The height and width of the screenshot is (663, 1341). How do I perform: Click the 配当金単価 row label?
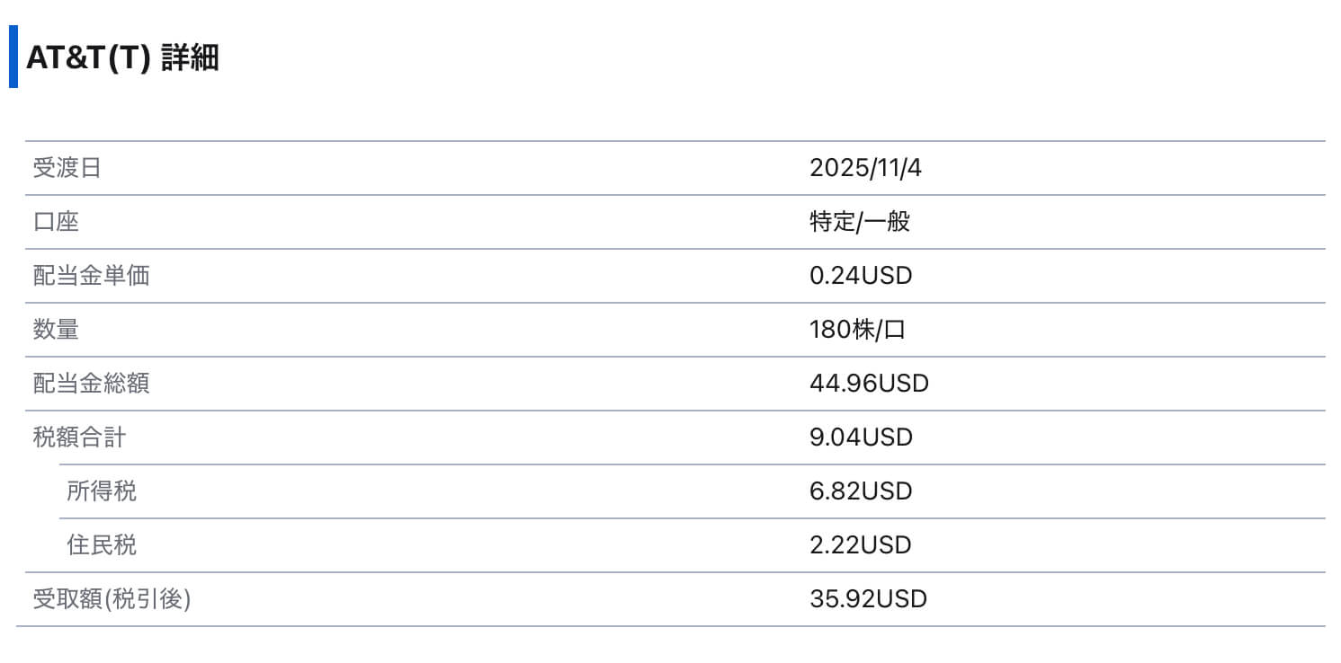click(x=91, y=276)
